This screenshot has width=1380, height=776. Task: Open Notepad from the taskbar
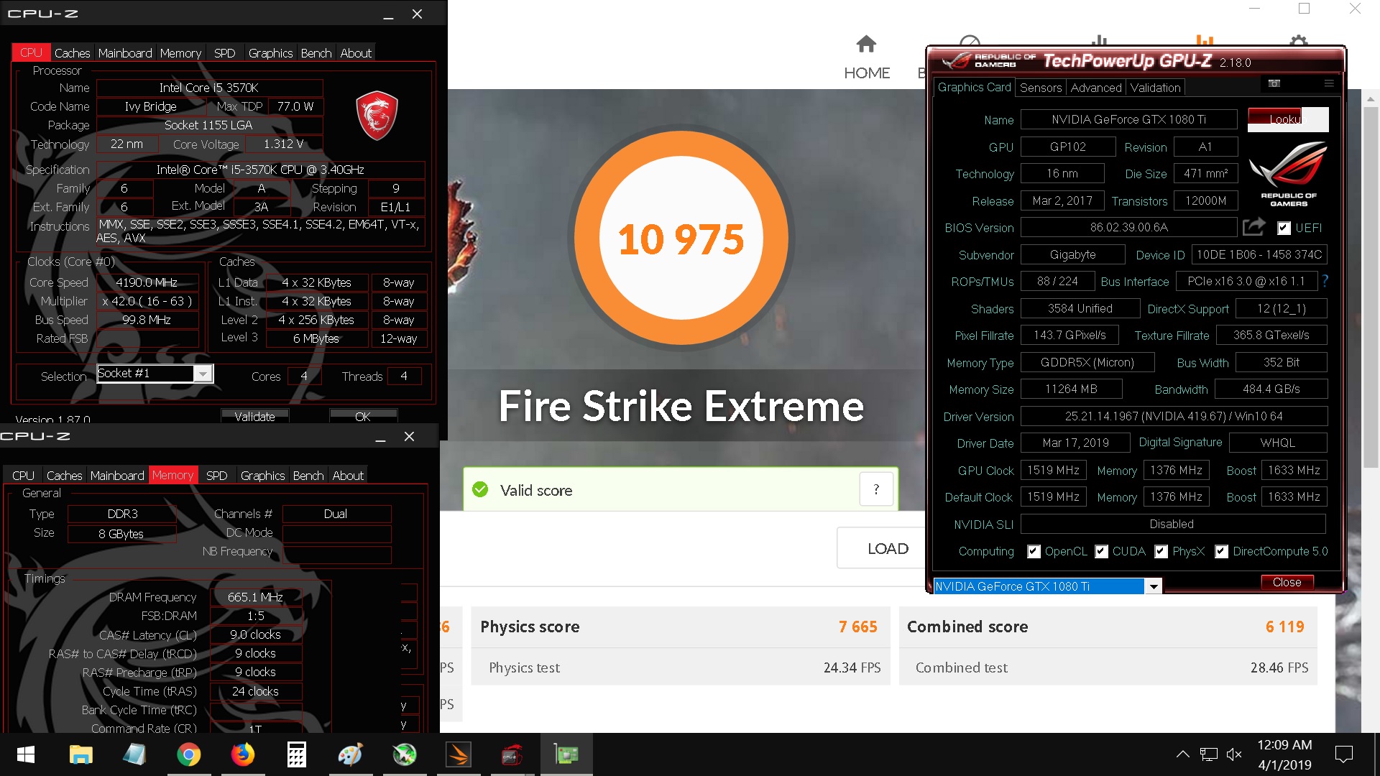point(134,754)
